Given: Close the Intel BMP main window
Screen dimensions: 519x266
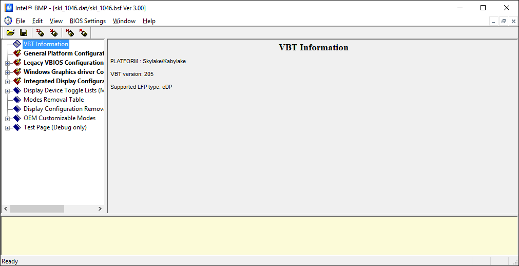Looking at the screenshot, I should [506, 8].
